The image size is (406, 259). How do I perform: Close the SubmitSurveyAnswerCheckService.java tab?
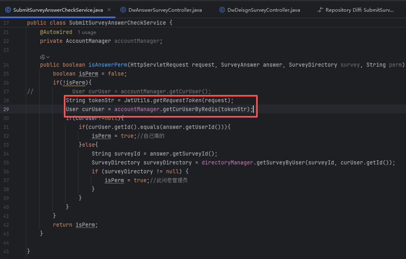[109, 10]
